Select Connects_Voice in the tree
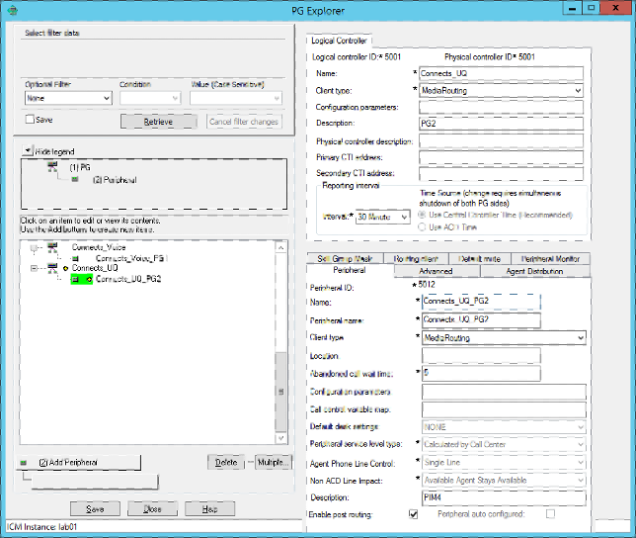 pos(99,247)
